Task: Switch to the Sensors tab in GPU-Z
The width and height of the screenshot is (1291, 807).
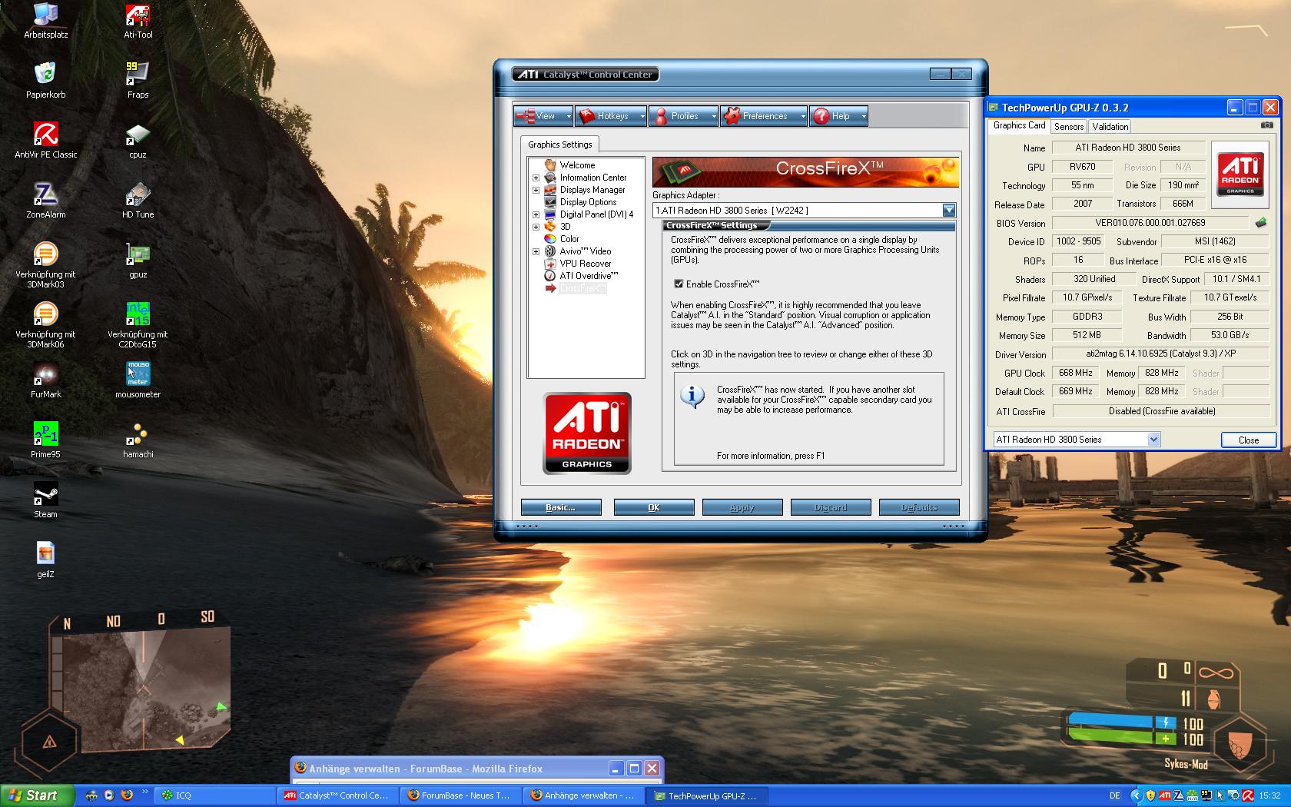Action: pos(1069,127)
